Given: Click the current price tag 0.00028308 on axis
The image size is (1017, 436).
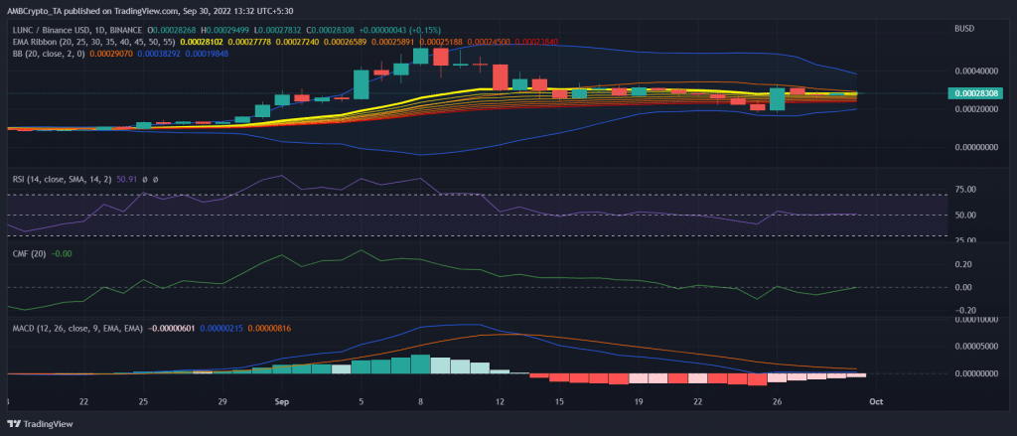Looking at the screenshot, I should point(974,93).
